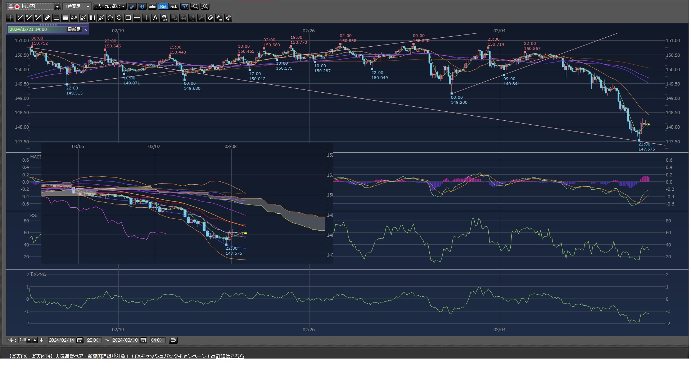691x388 pixels.
Task: Insert an emoji ICON stamp
Action: click(x=164, y=18)
